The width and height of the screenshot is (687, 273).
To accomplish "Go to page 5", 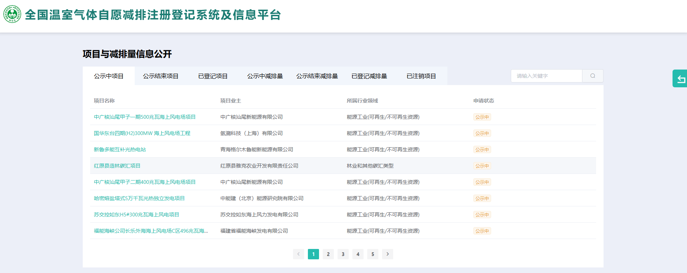I will point(373,254).
